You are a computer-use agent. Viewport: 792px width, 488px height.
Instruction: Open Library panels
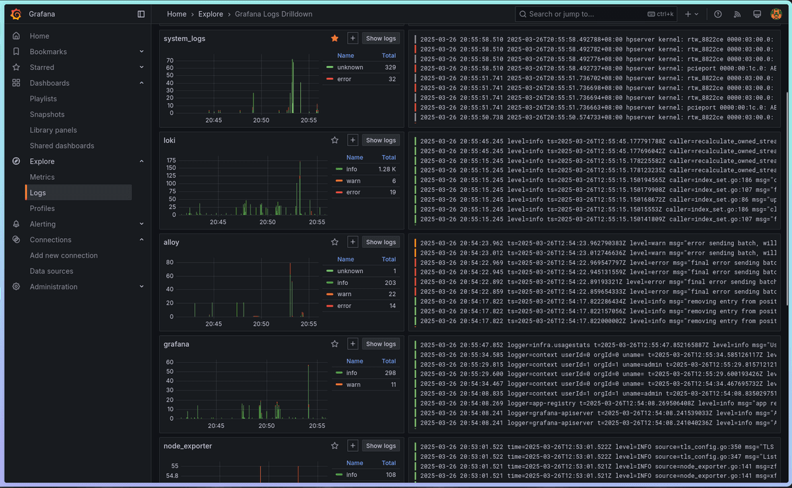(53, 130)
